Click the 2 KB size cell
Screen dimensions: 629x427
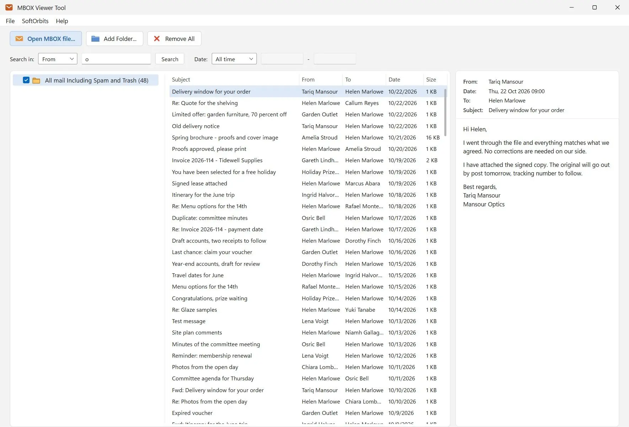[x=432, y=160]
